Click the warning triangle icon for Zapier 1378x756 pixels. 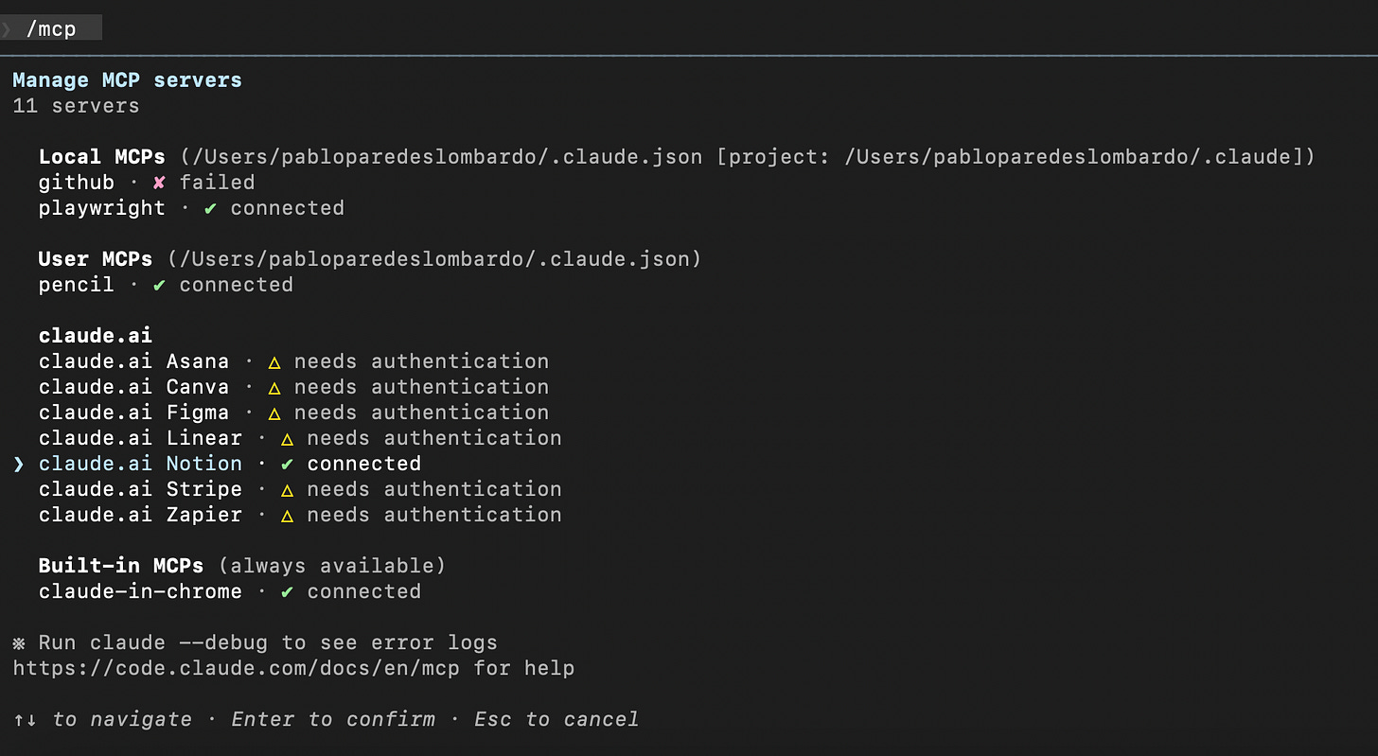coord(287,515)
